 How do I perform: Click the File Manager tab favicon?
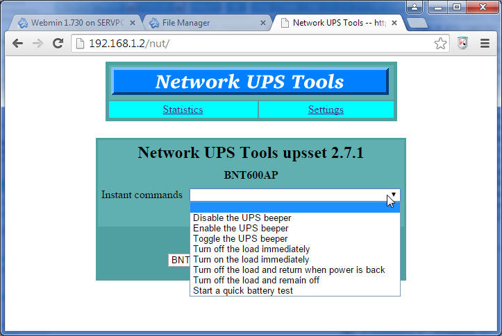154,23
